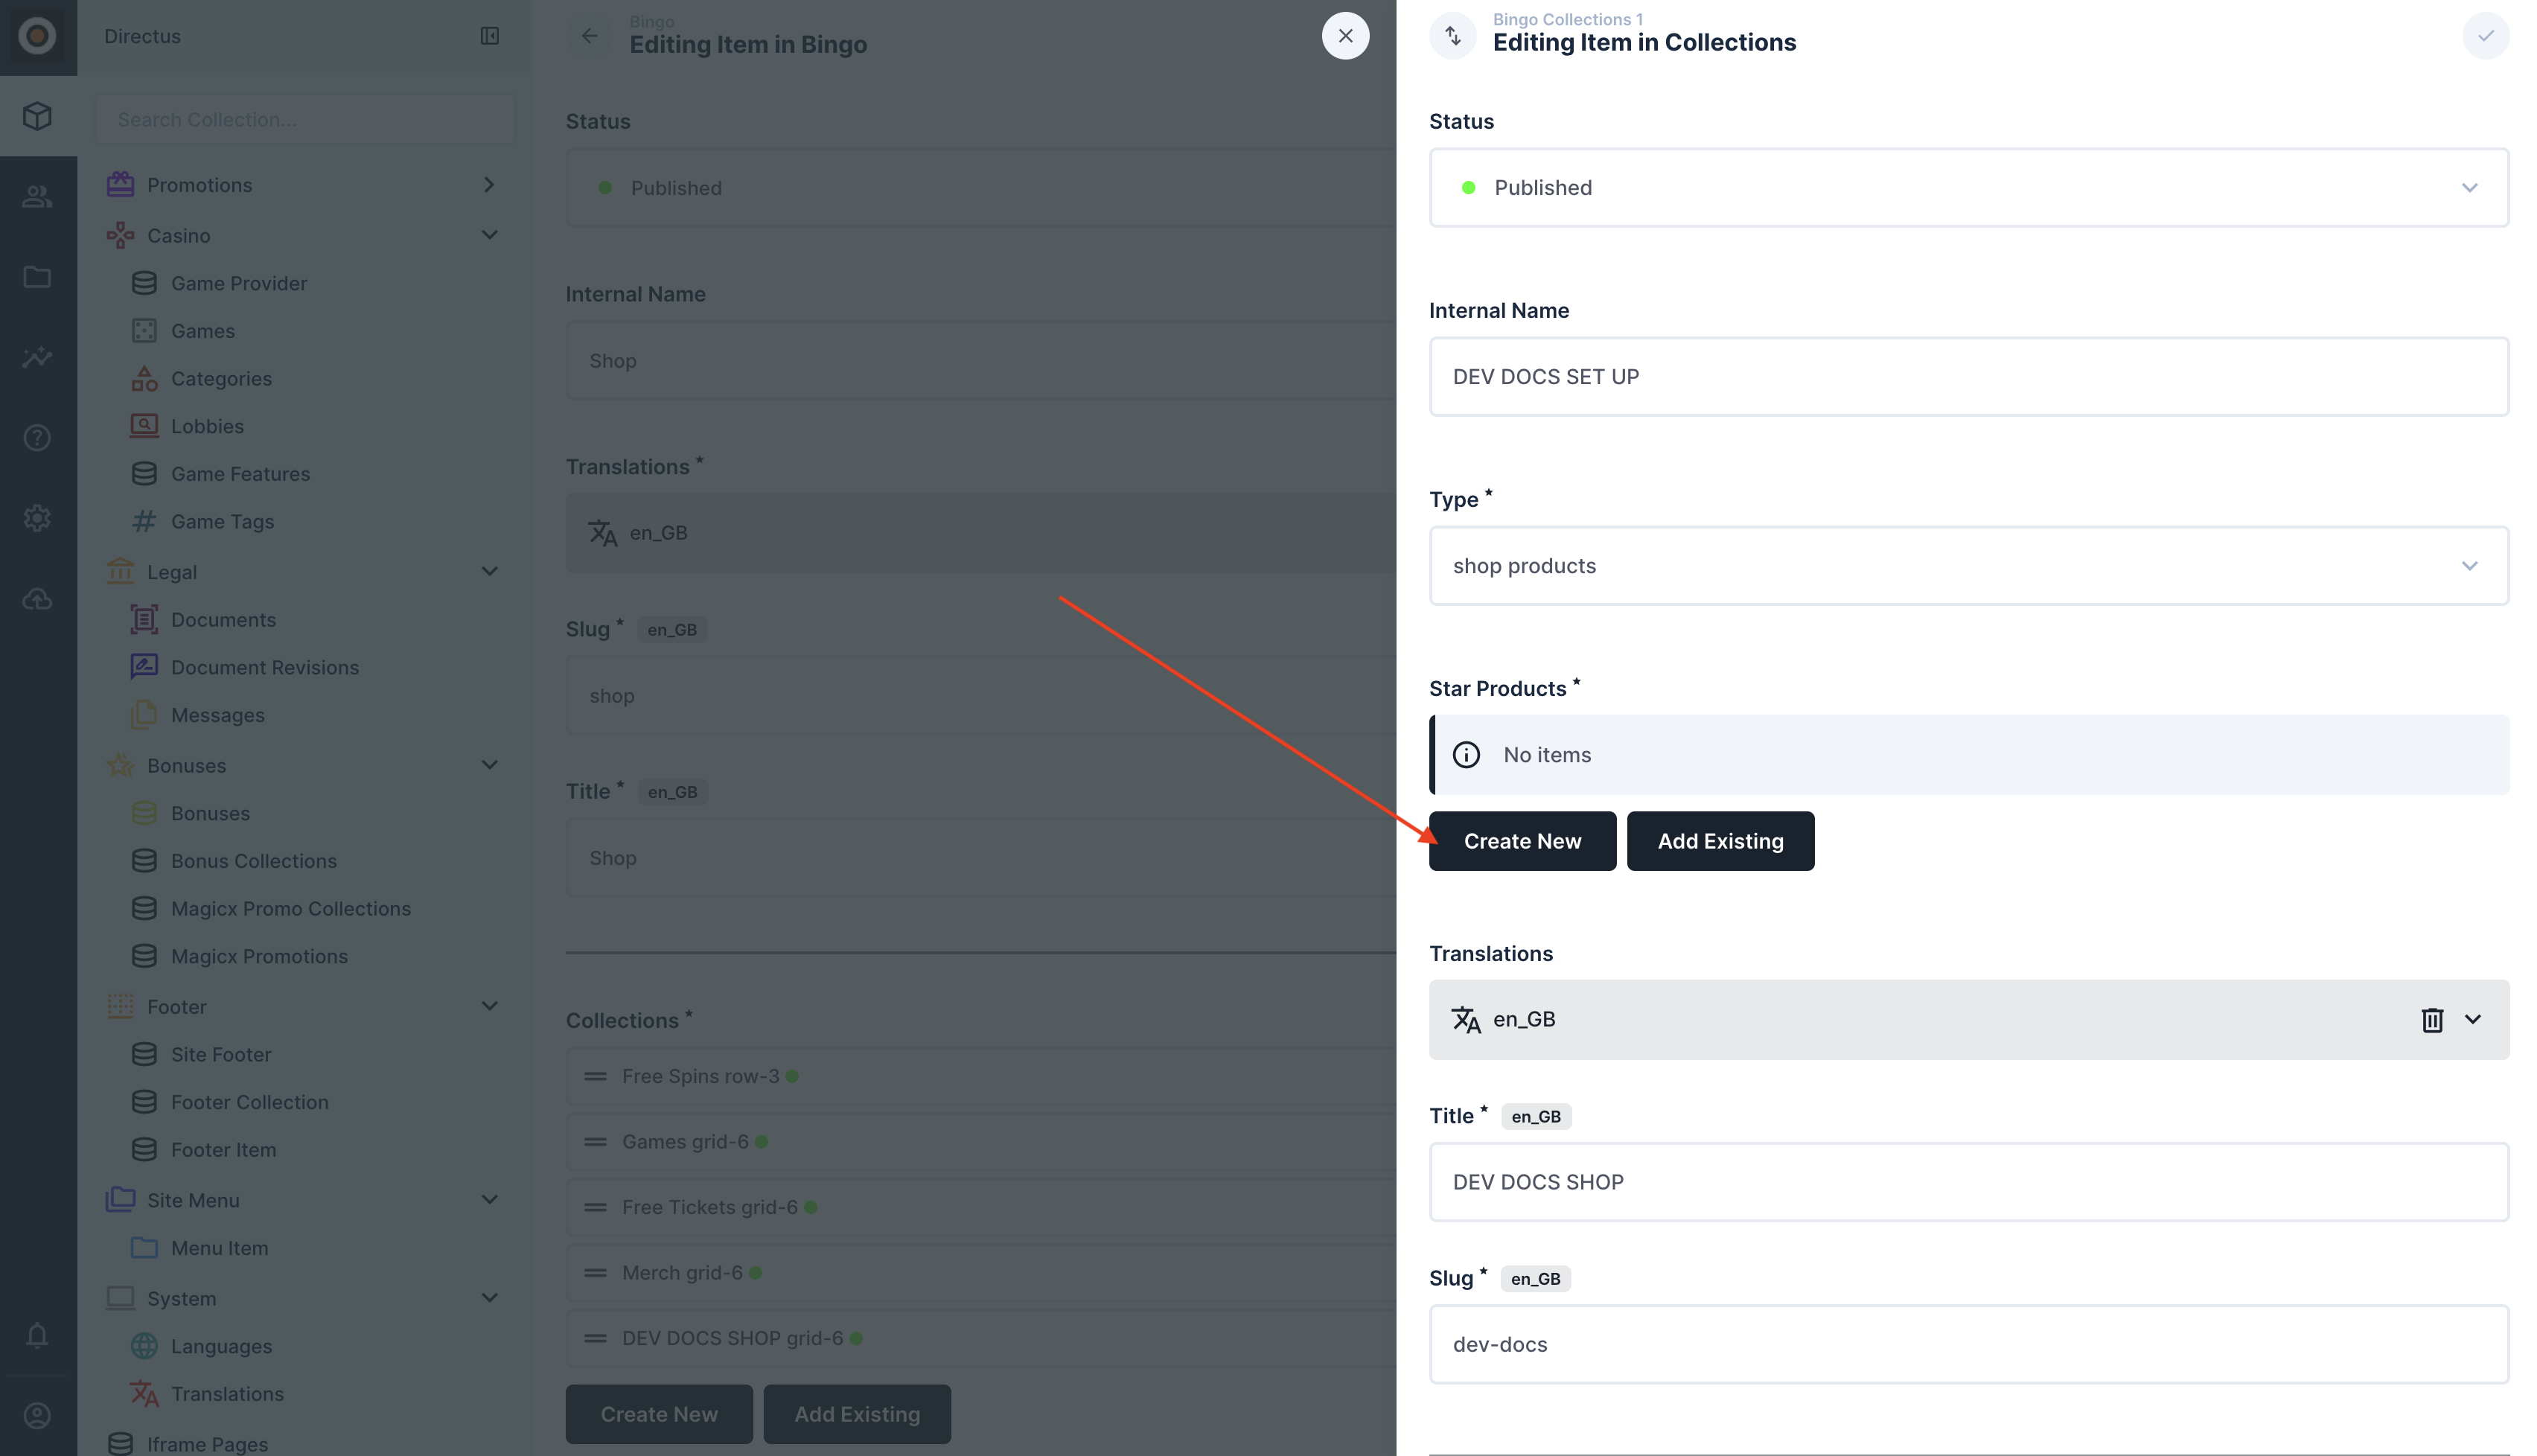
Task: Click the Slug field containing dev-docs
Action: point(1968,1345)
